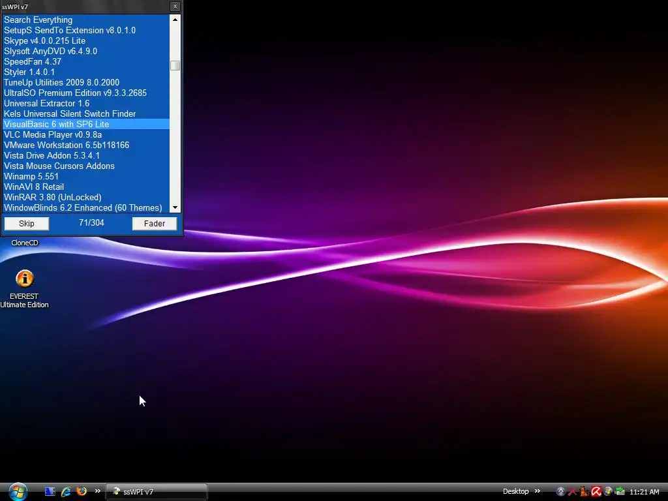
Task: Select SetupS SendTo Extension v8.0.1.0
Action: coord(86,30)
